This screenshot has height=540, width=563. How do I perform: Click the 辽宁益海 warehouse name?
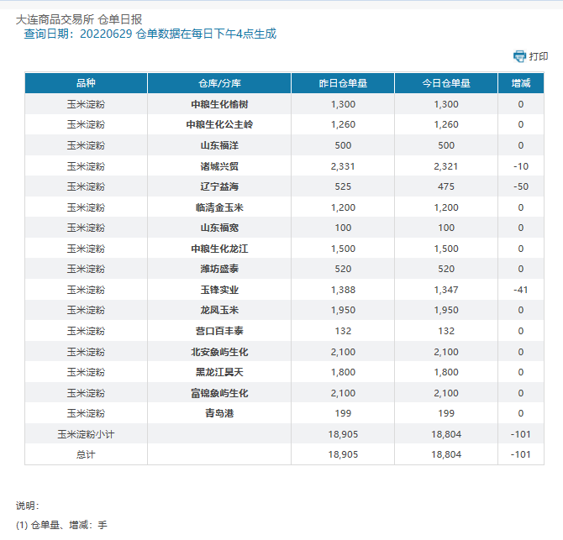point(219,186)
